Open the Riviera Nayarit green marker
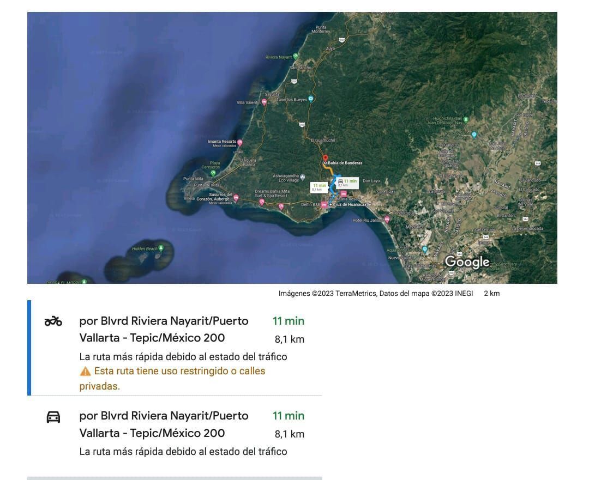Image resolution: width=589 pixels, height=480 pixels. [x=296, y=56]
